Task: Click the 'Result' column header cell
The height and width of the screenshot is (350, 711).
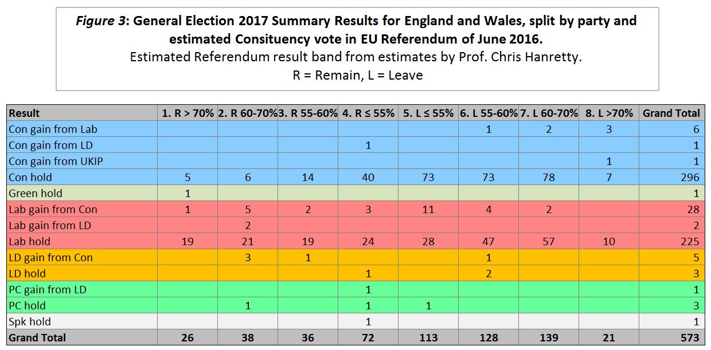Action: coord(24,113)
